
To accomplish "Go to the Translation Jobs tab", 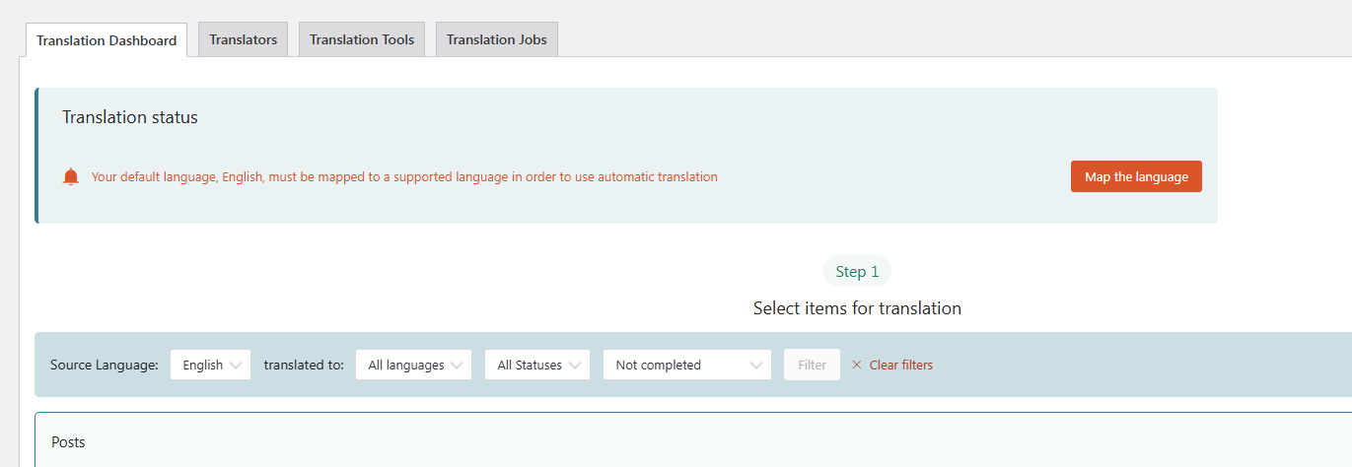I will (496, 40).
